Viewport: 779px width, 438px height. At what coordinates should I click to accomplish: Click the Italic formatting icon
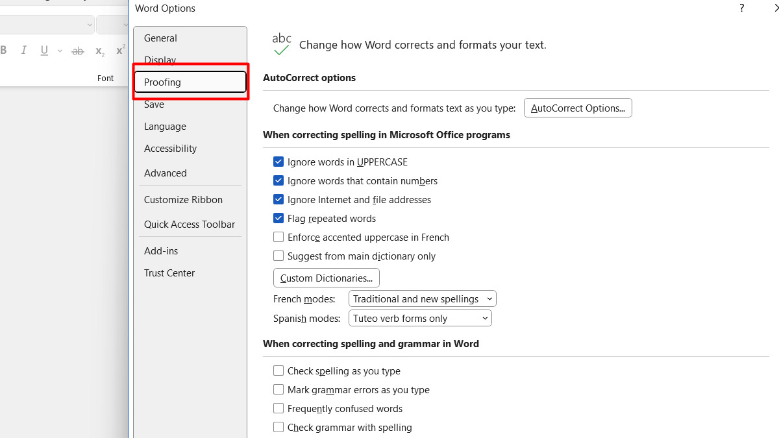(24, 51)
